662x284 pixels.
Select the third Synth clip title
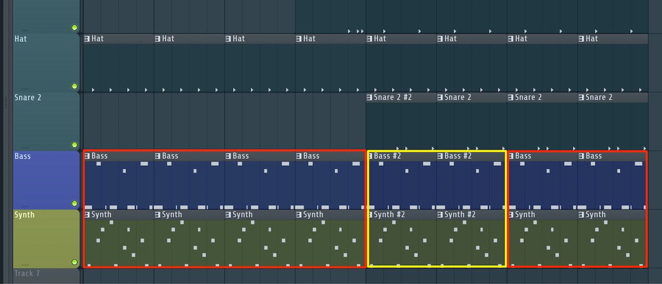pyautogui.click(x=242, y=215)
